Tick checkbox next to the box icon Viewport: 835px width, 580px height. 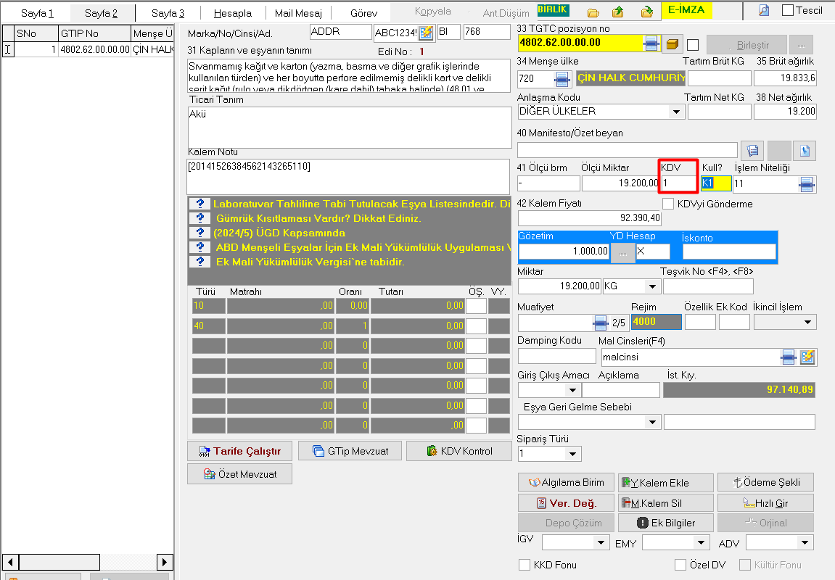pyautogui.click(x=693, y=45)
